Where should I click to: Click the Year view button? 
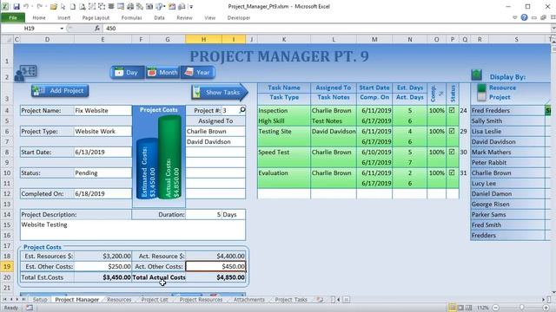(197, 73)
